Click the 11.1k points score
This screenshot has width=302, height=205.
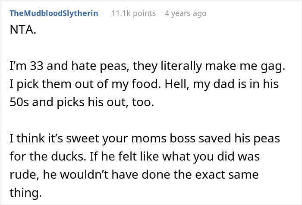pos(134,13)
